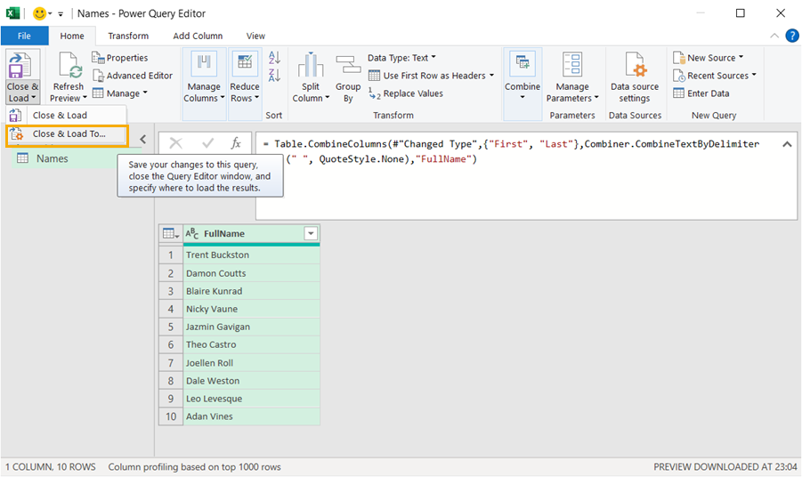Collapse the formula bar

(787, 144)
